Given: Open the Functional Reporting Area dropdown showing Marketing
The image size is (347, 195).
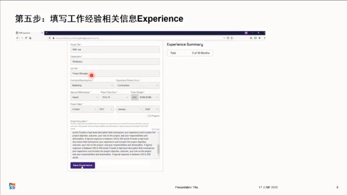Looking at the screenshot, I should (x=92, y=85).
